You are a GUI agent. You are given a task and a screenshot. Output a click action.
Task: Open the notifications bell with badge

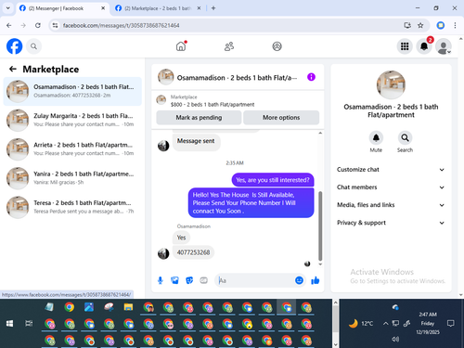424,46
